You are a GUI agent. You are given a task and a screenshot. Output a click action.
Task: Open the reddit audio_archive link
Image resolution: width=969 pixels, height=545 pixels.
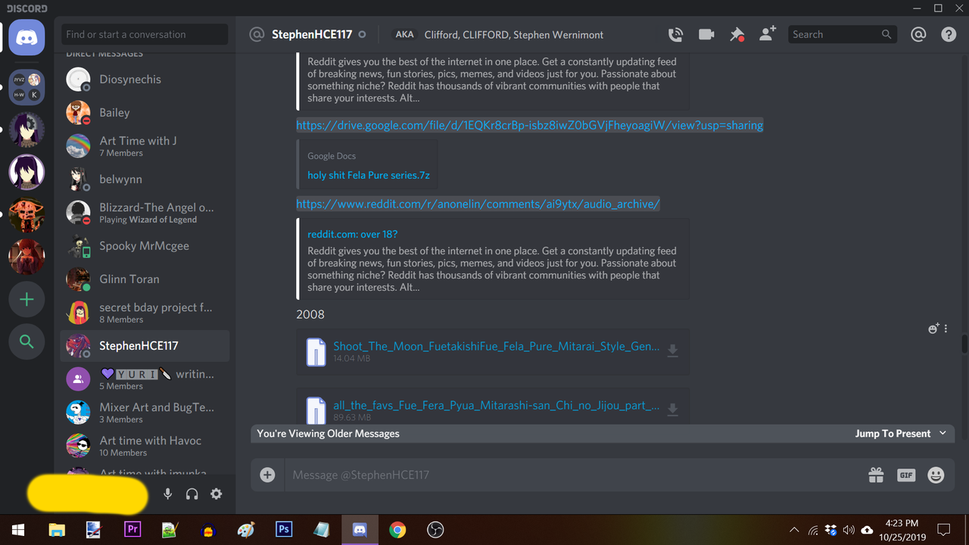[x=478, y=204]
